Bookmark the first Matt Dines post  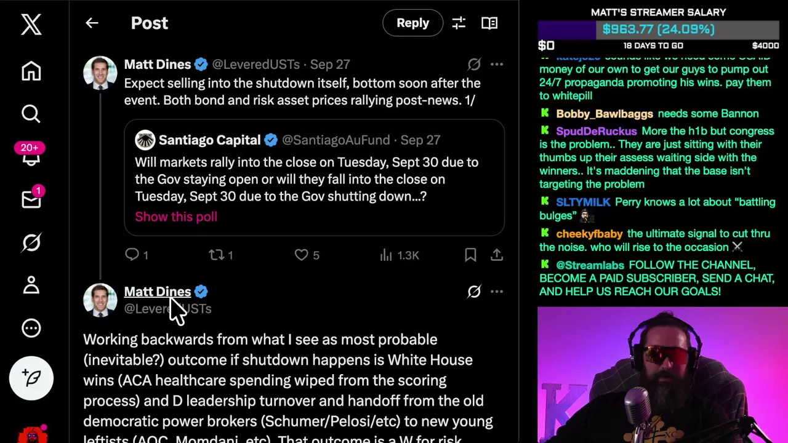[470, 255]
